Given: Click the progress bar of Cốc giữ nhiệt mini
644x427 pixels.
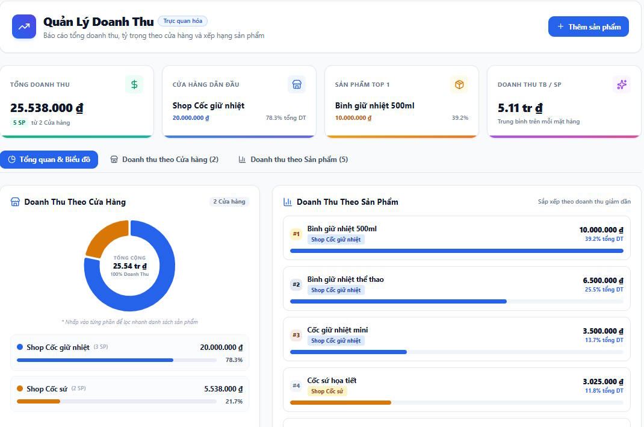Looking at the screenshot, I should point(457,352).
